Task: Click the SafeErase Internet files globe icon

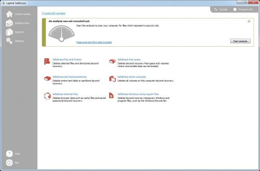Action: [48, 96]
